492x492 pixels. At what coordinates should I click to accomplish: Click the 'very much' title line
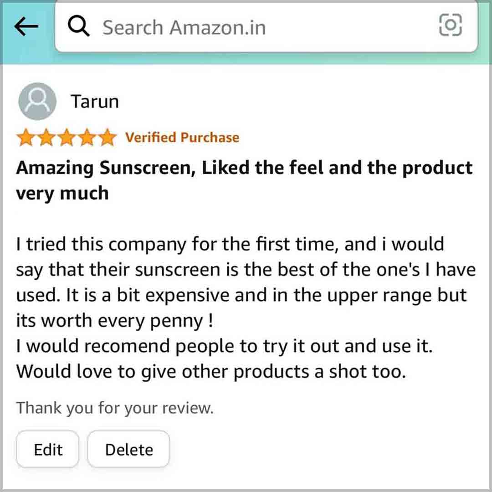tap(62, 193)
